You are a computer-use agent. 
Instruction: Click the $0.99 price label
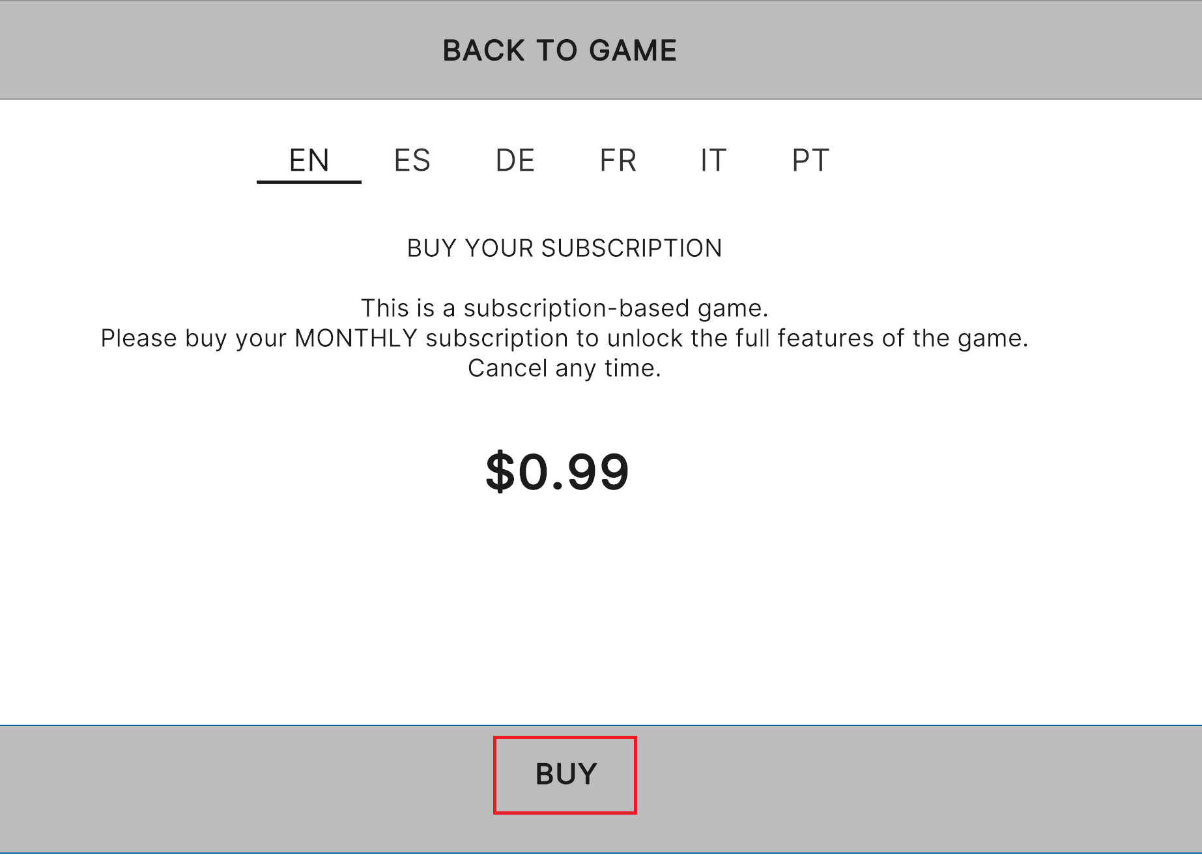[x=558, y=472]
